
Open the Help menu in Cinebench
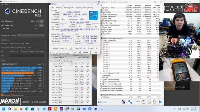tap(6, 4)
